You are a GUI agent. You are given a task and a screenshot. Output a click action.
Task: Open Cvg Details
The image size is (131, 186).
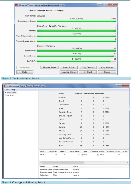tap(88, 68)
